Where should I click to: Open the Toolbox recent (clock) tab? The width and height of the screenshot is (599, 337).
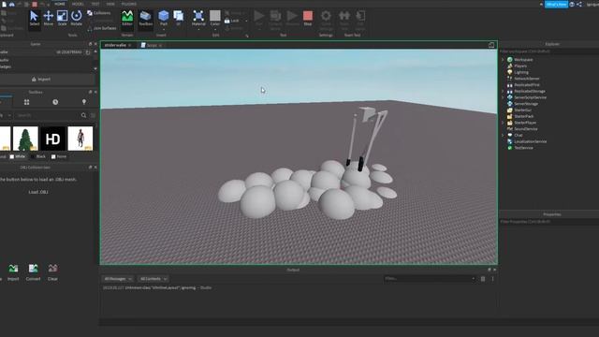click(55, 102)
